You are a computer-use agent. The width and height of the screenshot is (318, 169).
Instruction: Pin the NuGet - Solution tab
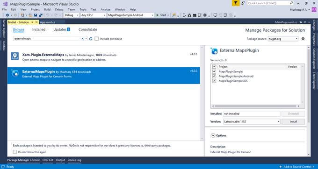pos(32,22)
